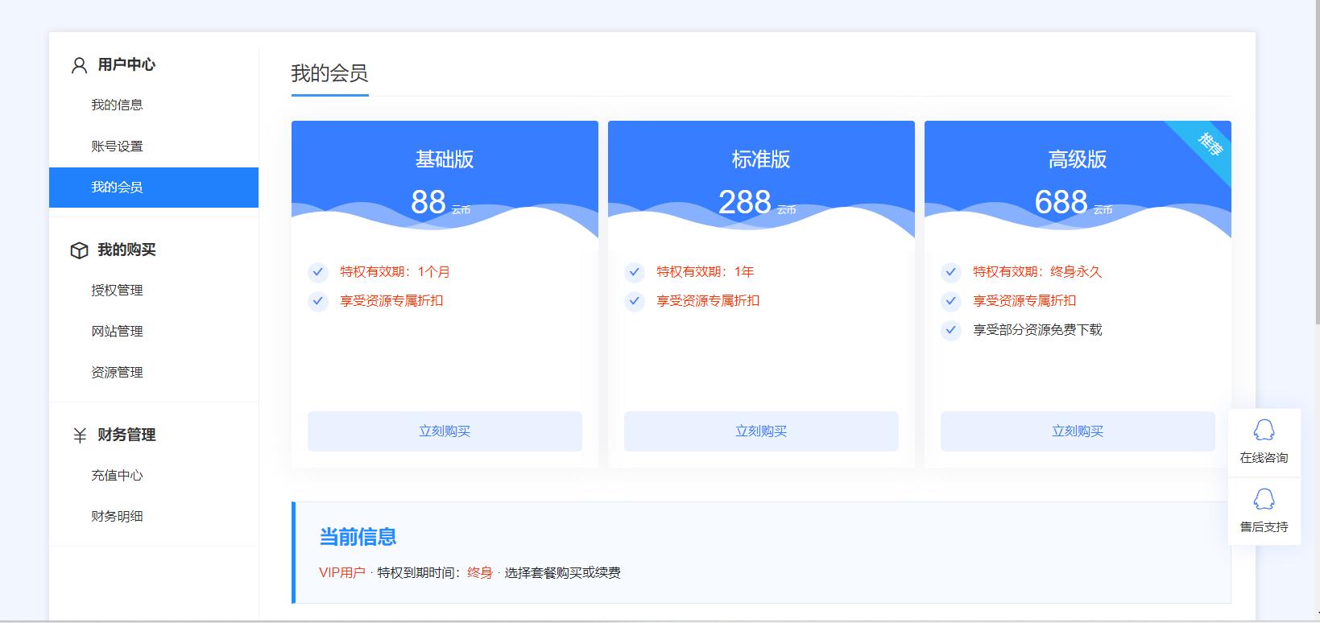Click the user center person icon
This screenshot has width=1320, height=623.
(x=79, y=65)
